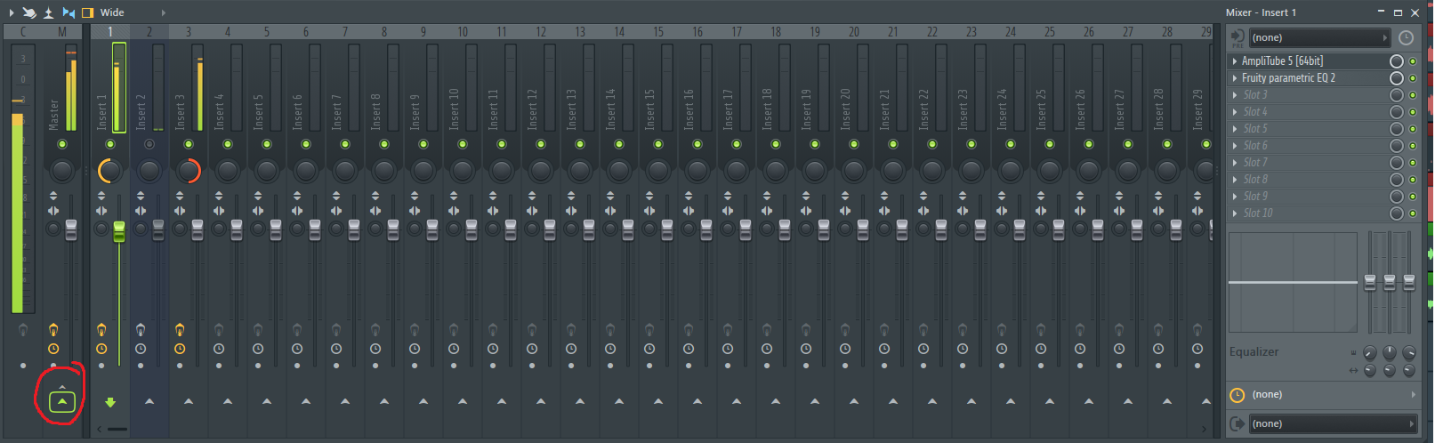Screen dimensions: 1435x443
Task: Open the mixer options menu arrow
Action: click(11, 12)
